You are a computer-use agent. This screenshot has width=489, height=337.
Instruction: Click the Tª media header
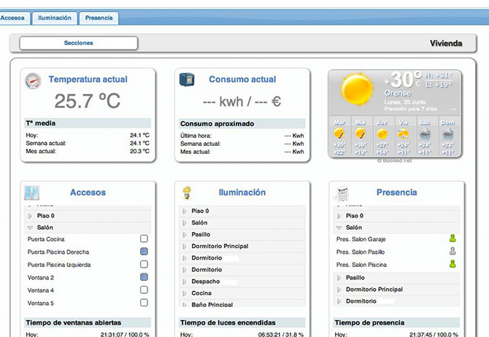88,123
